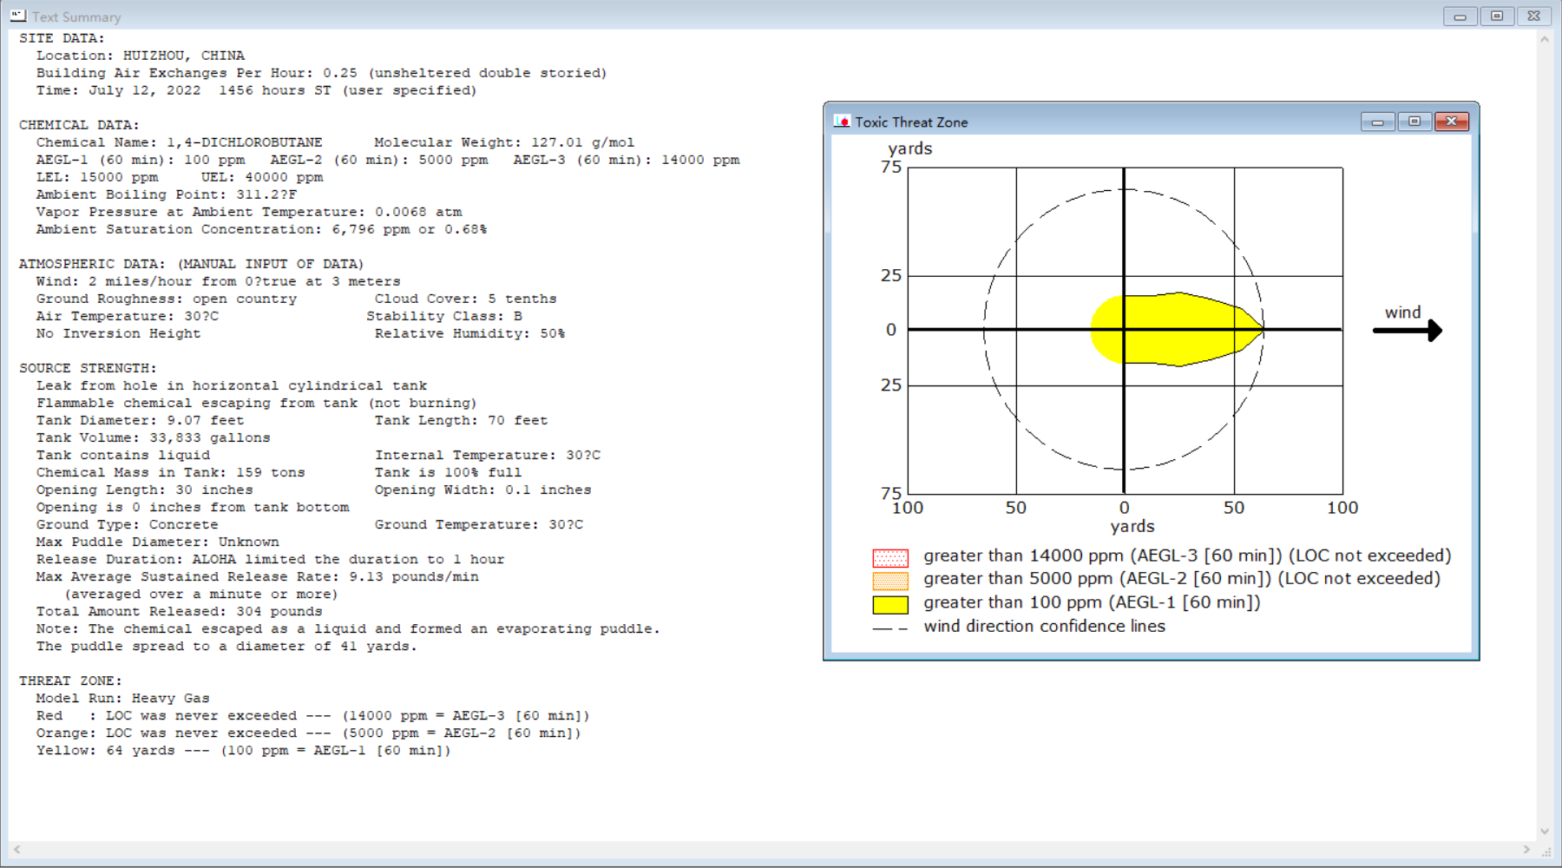Click the "Wind: 2 miles/hour" line
This screenshot has width=1562, height=868.
pos(219,281)
